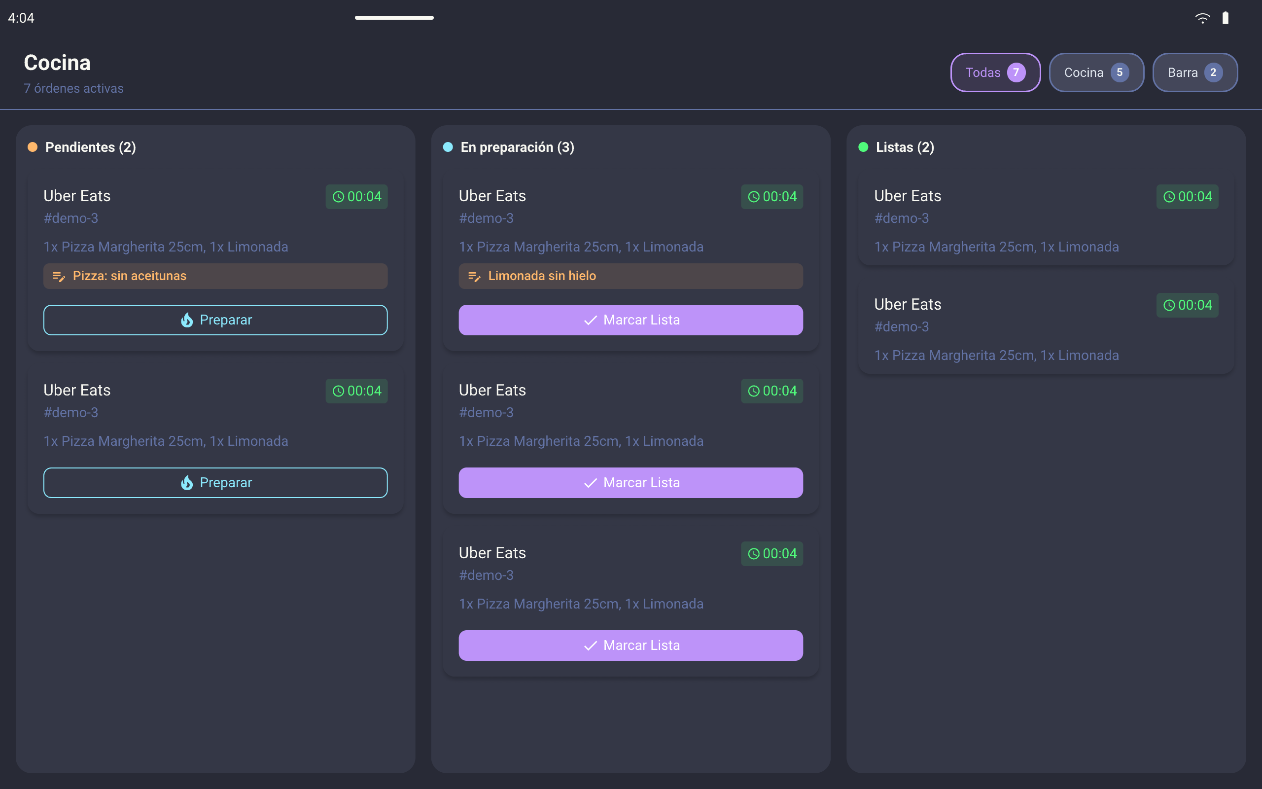Open the Barra filter tab

(1195, 72)
